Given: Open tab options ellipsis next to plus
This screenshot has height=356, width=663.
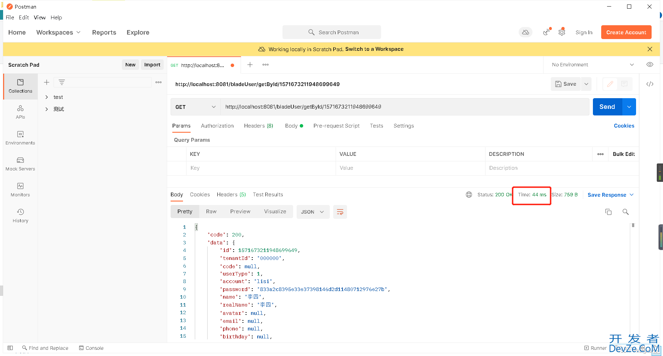Looking at the screenshot, I should (x=266, y=65).
